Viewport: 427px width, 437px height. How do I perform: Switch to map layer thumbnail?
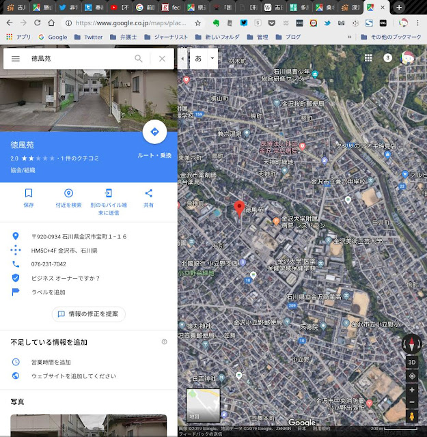[x=203, y=405]
